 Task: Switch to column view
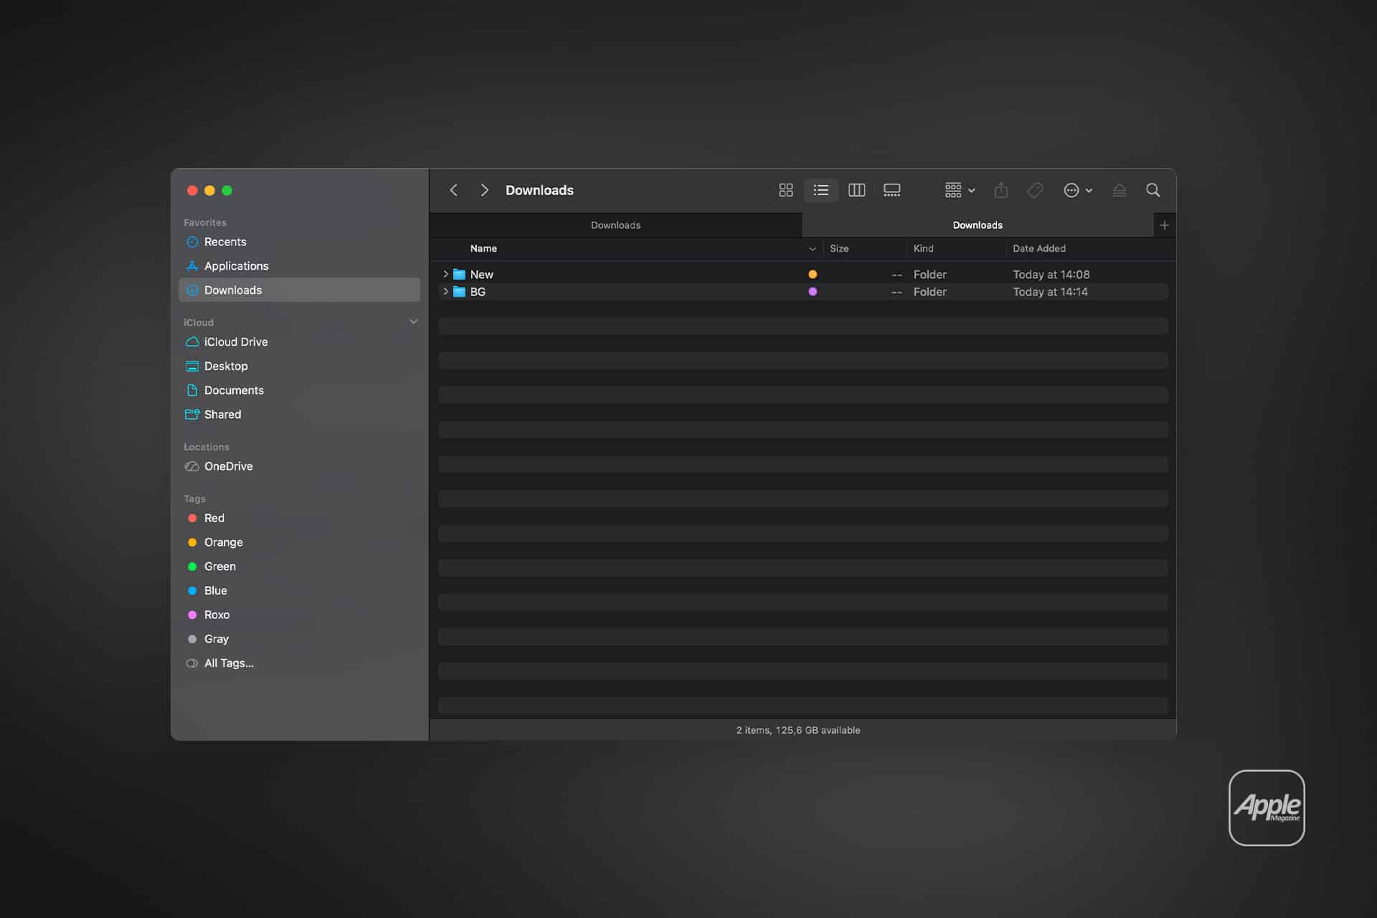click(x=856, y=190)
